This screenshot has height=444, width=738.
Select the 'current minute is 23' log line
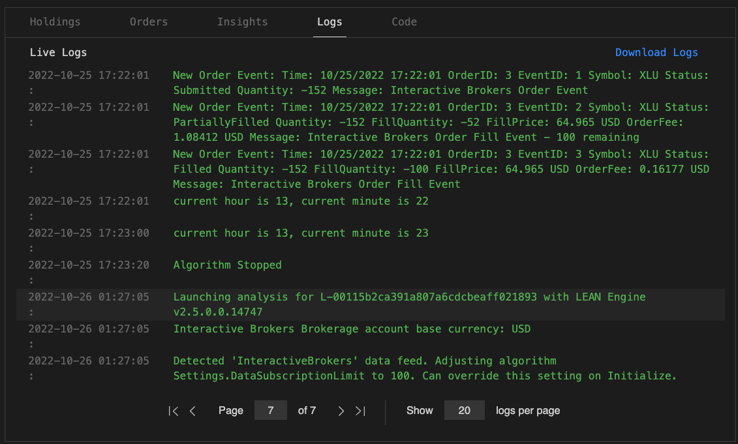(x=301, y=233)
